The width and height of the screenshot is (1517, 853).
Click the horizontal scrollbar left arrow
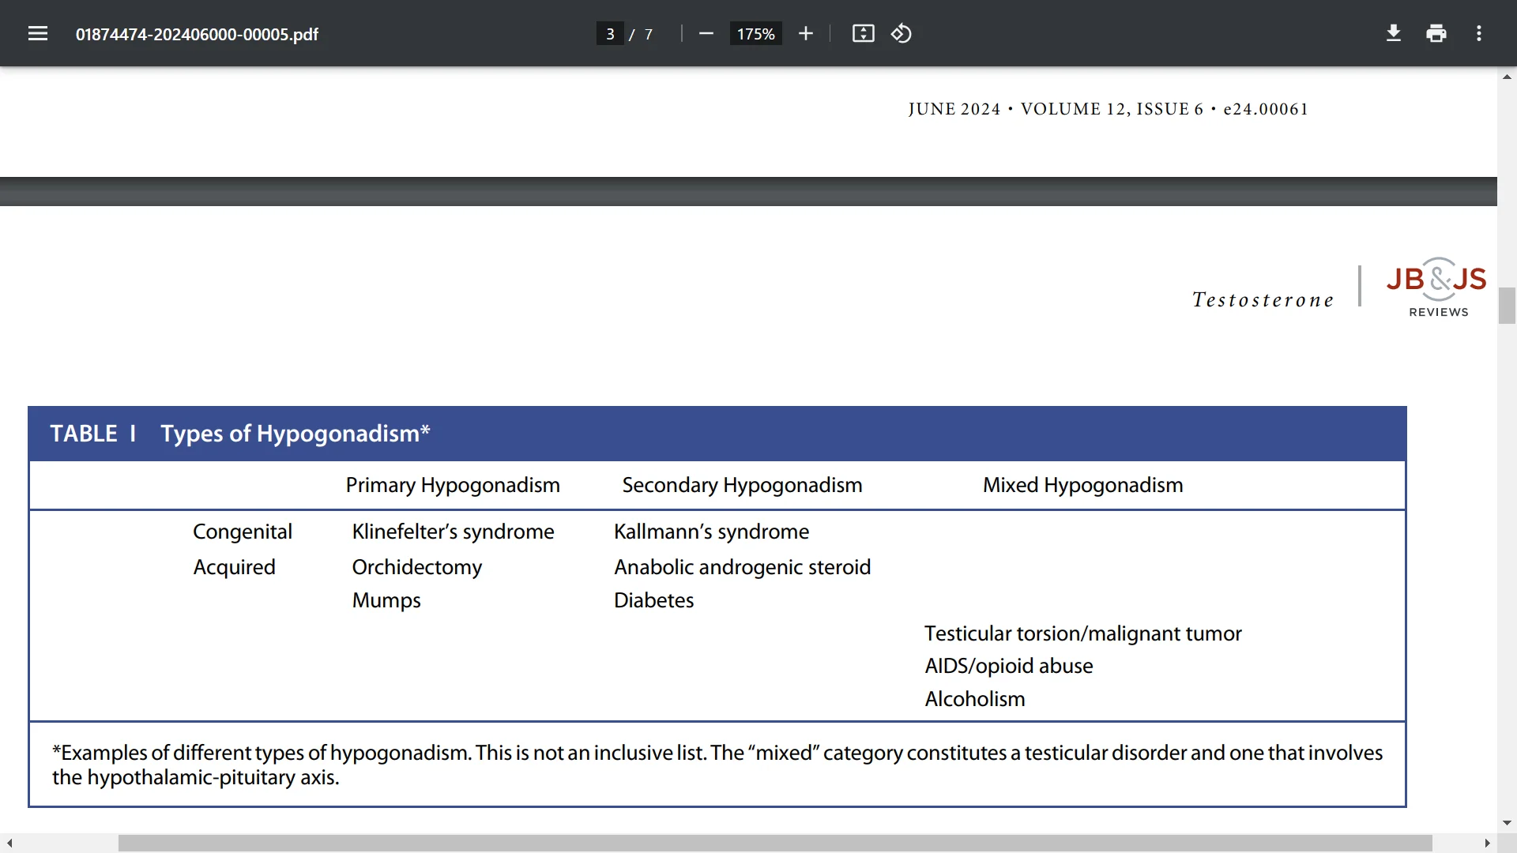pos(9,844)
